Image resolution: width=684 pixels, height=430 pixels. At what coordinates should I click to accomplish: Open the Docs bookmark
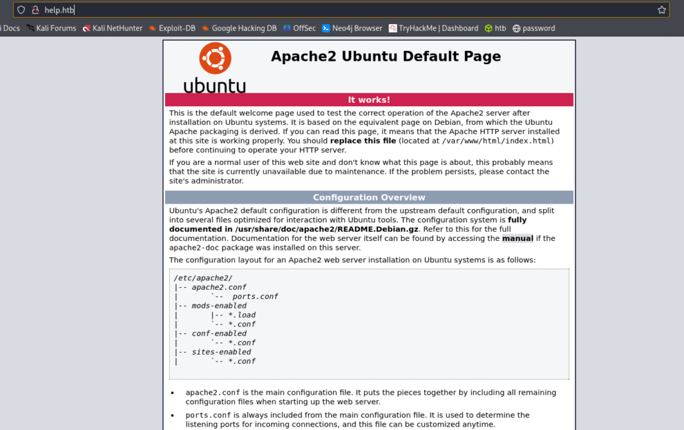pyautogui.click(x=10, y=28)
